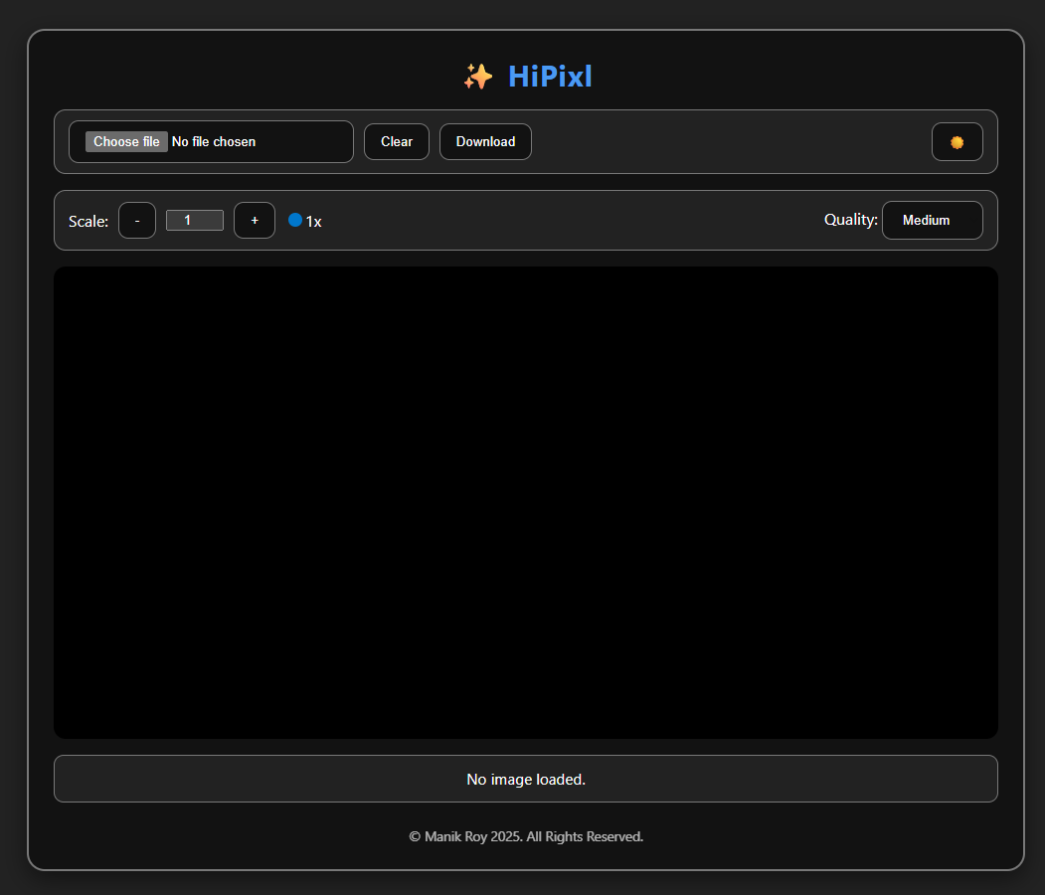This screenshot has width=1045, height=895.
Task: Click the Quality label text
Action: (x=850, y=219)
